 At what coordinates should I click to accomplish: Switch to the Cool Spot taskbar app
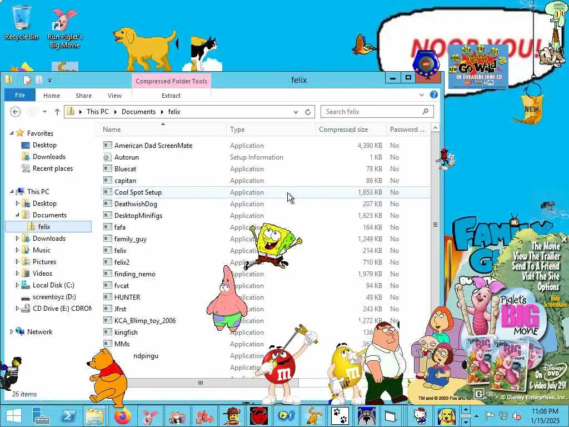[x=259, y=416]
